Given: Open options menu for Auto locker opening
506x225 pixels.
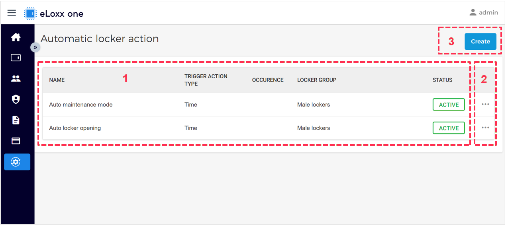Looking at the screenshot, I should [x=485, y=128].
